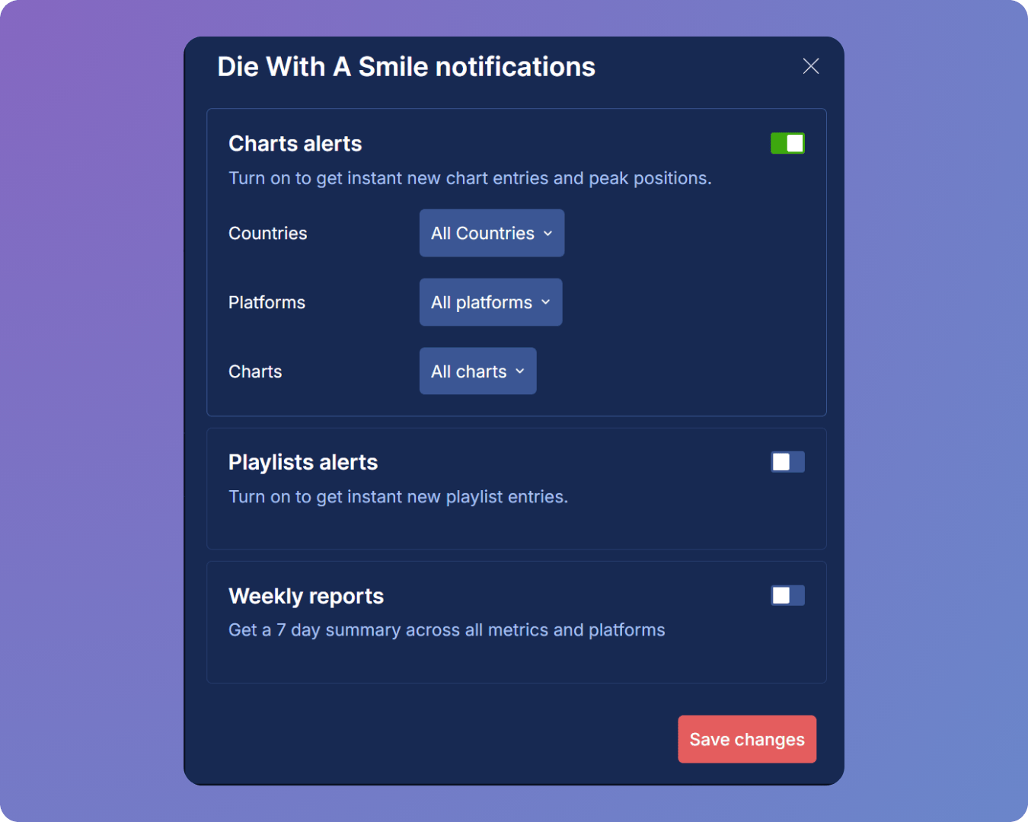
Task: Turn on Weekly reports
Action: click(x=787, y=595)
